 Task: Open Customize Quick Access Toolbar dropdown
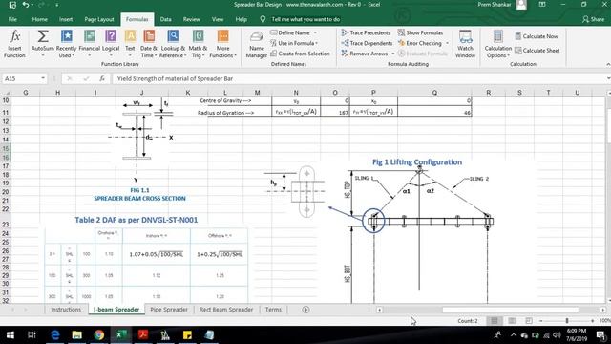[57, 5]
